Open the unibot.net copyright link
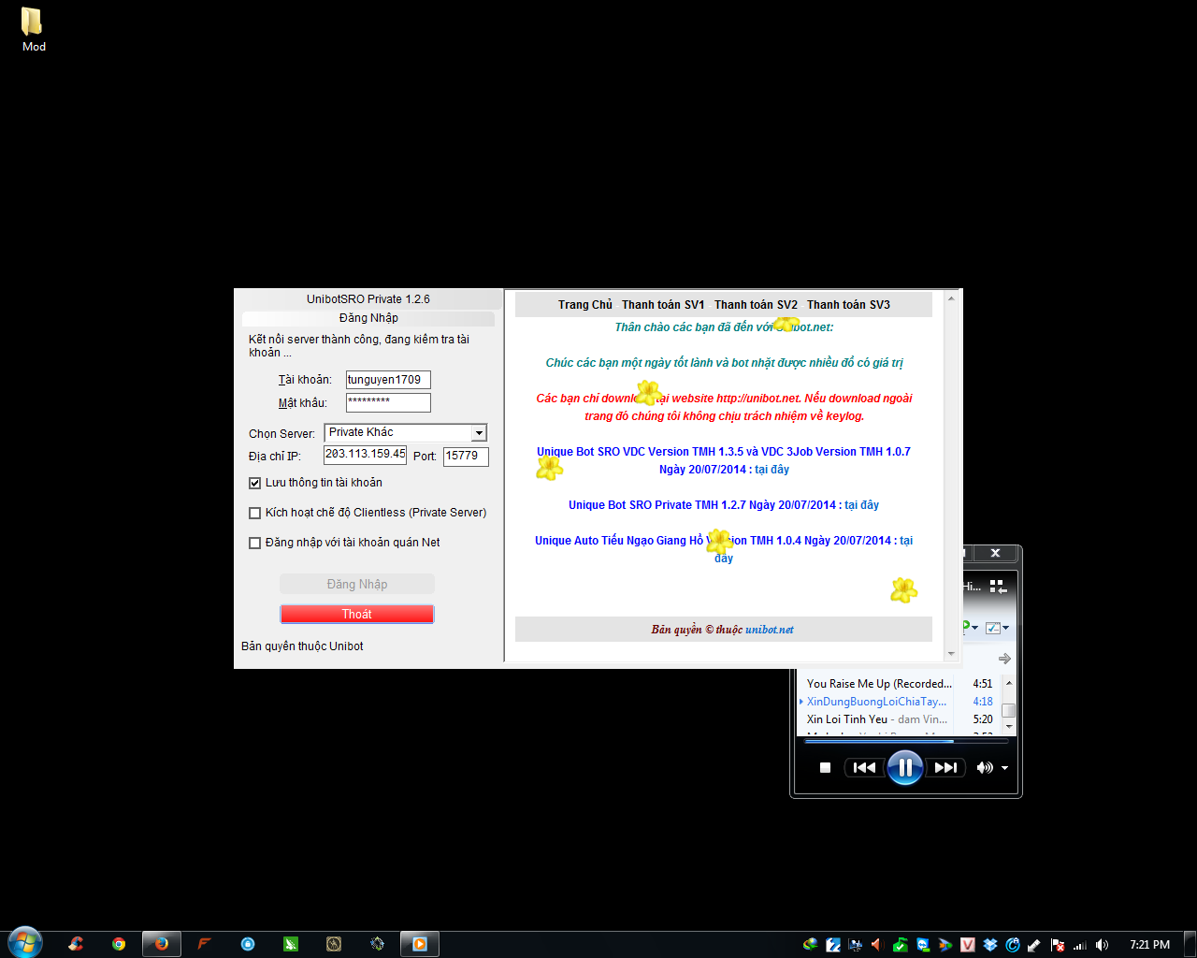This screenshot has width=1197, height=958. 770,630
